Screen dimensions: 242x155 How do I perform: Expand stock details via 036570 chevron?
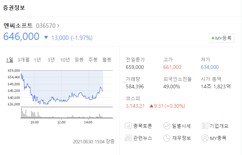tap(58, 26)
